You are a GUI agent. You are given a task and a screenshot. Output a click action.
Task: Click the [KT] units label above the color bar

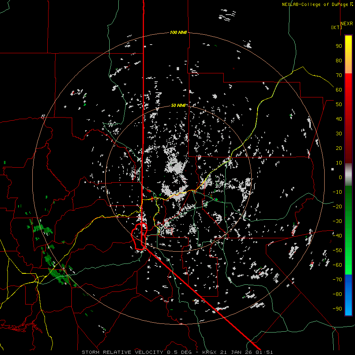(x=336, y=27)
